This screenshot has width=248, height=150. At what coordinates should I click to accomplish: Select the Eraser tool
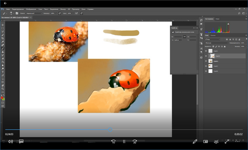tap(3, 59)
